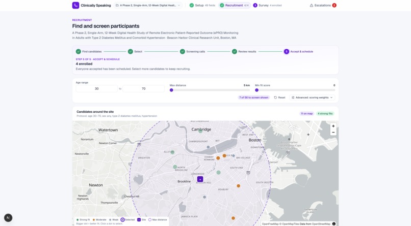This screenshot has height=226, width=411.
Task: Select the orange dot beside Fenway-Kenmore label
Action: pyautogui.click(x=218, y=158)
